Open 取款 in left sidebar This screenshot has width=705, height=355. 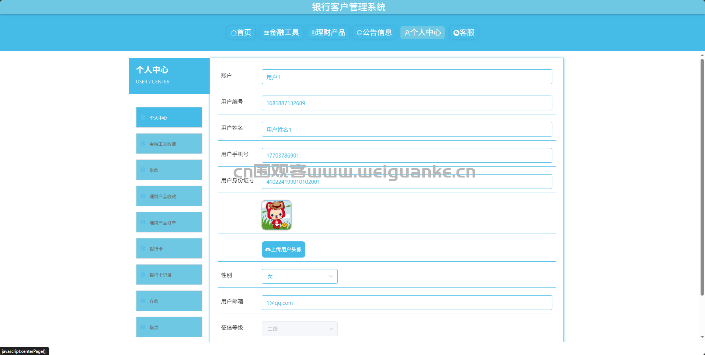(x=169, y=327)
